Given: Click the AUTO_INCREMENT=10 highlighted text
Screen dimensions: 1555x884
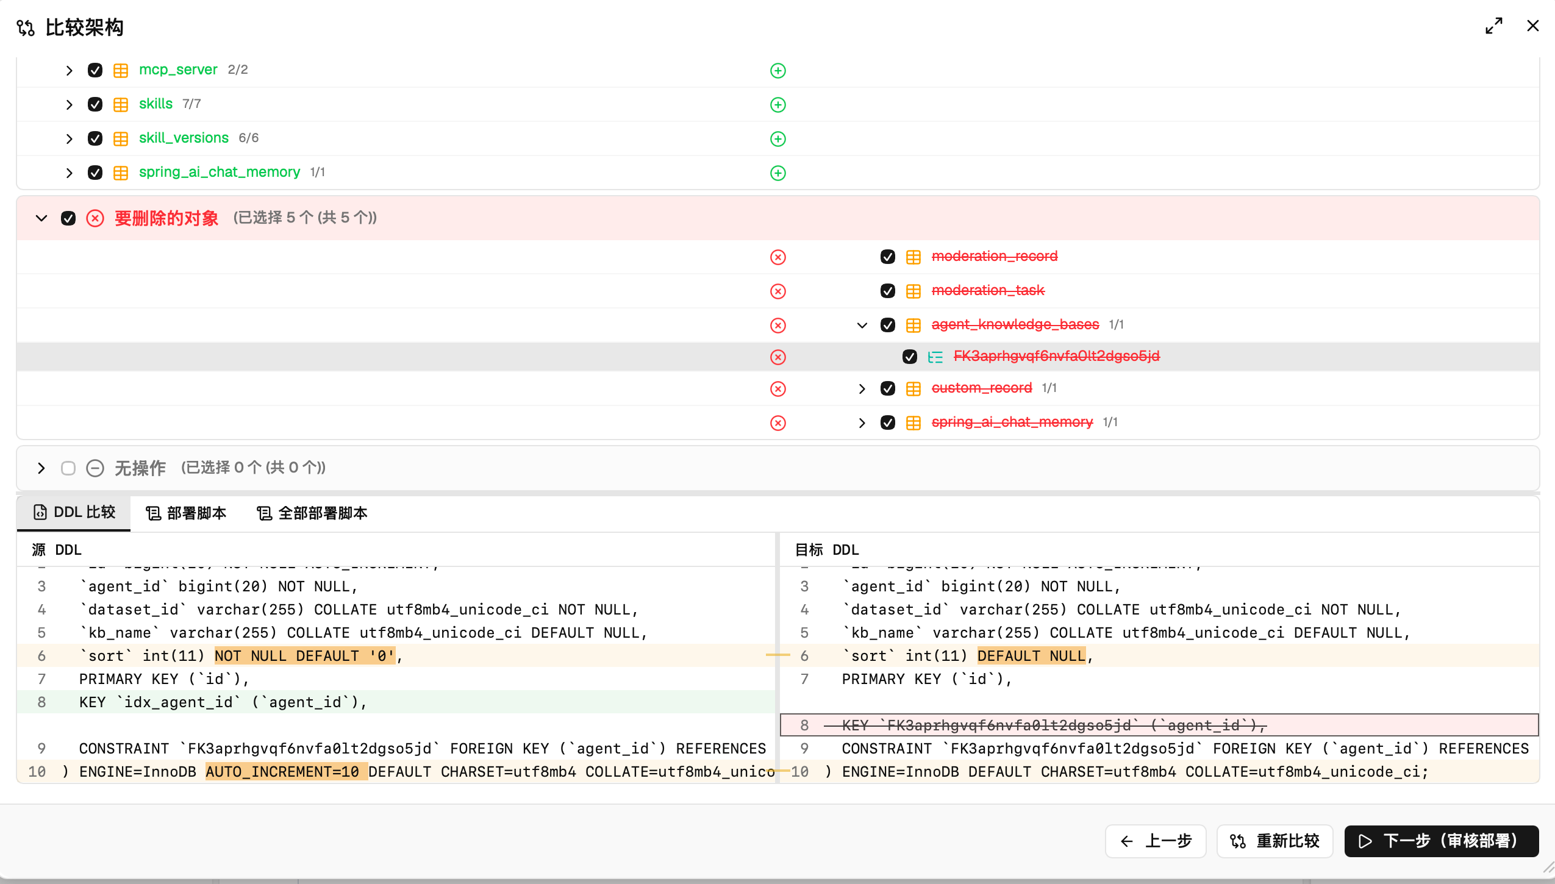Looking at the screenshot, I should (285, 772).
